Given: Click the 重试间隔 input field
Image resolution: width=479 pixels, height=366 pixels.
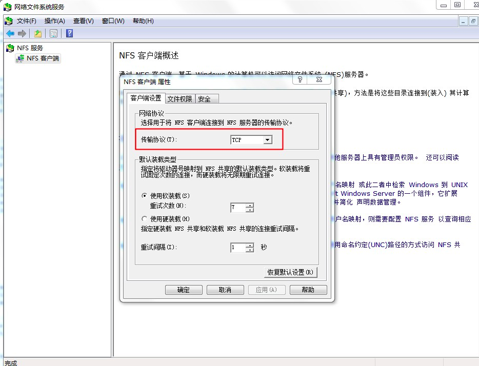Looking at the screenshot, I should pos(238,247).
